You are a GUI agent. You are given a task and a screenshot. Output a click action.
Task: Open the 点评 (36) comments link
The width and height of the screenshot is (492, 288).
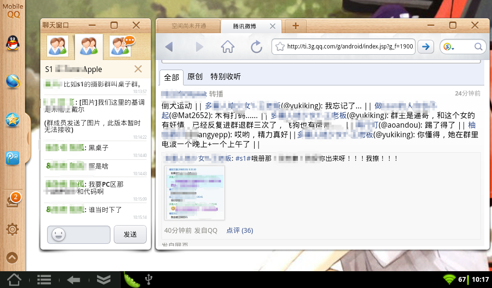click(240, 231)
